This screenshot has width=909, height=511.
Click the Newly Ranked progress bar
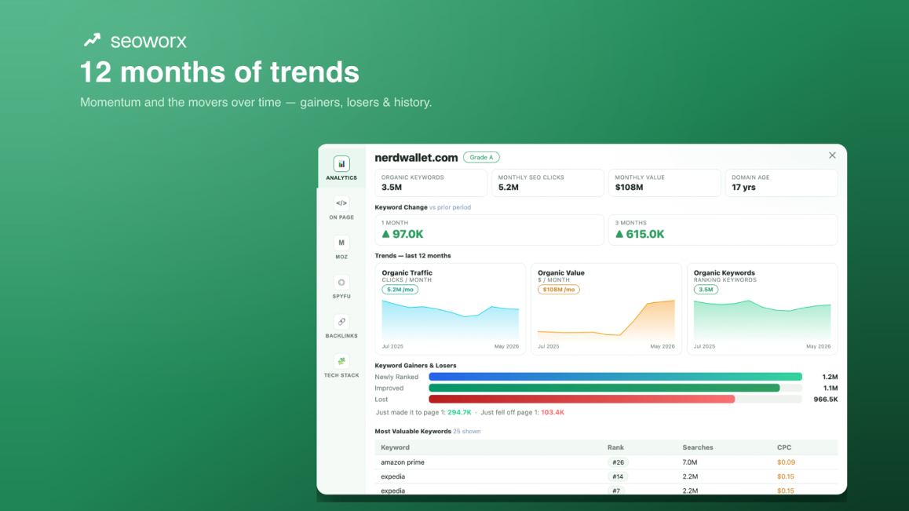(x=615, y=377)
